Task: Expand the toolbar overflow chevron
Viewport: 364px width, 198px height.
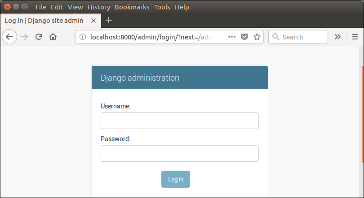Action: click(x=337, y=37)
